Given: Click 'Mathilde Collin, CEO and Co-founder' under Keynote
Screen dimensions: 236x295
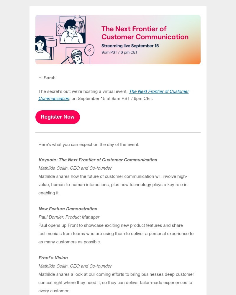Looking at the screenshot, I should pos(75,168).
